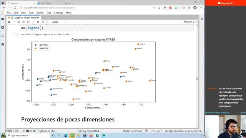This screenshot has height=138, width=246.
Task: Interrupt the kernel with stop icon
Action: [38, 22]
